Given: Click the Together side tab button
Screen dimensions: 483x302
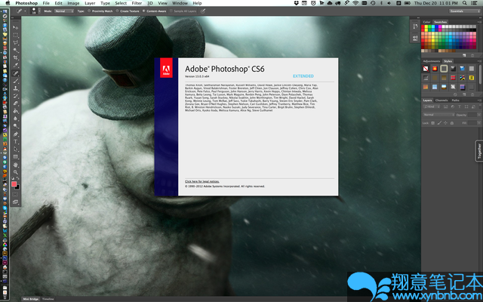Looking at the screenshot, I should pyautogui.click(x=479, y=151).
